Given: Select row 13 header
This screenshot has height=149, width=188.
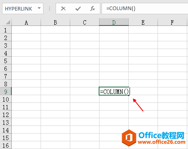Looking at the screenshot, I should pos(6,122).
